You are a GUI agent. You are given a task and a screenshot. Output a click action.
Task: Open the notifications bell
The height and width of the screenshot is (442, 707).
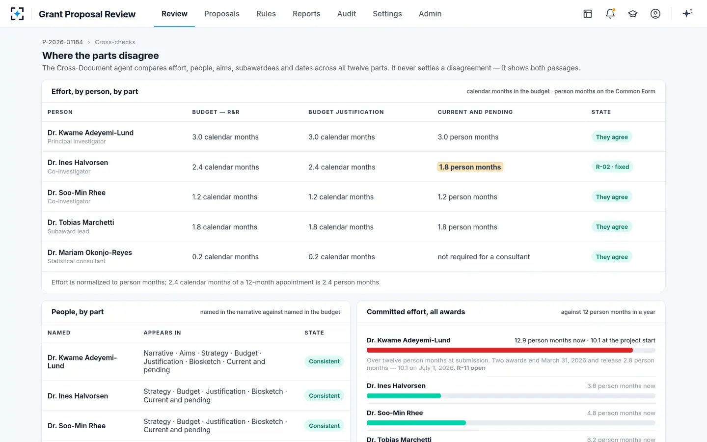point(610,14)
